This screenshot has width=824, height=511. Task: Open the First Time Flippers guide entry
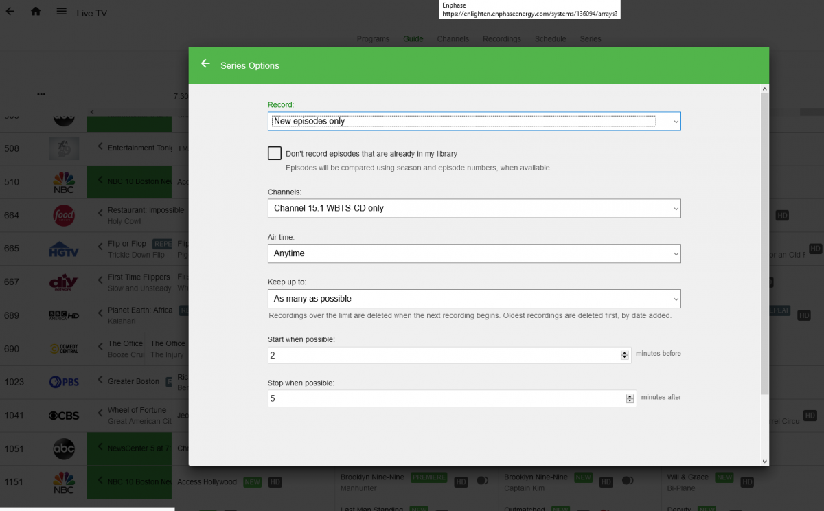(130, 282)
